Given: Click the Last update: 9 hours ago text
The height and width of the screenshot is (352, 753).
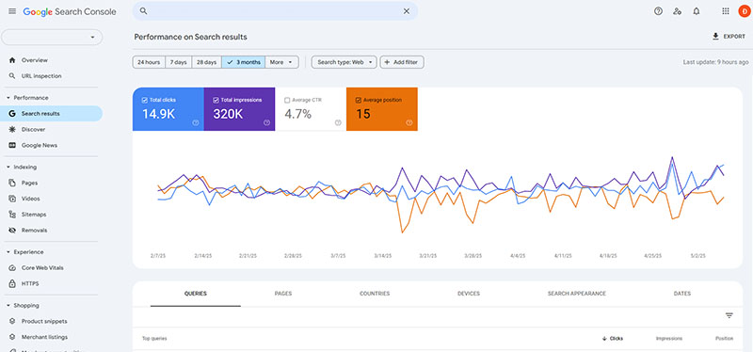Looking at the screenshot, I should (715, 62).
